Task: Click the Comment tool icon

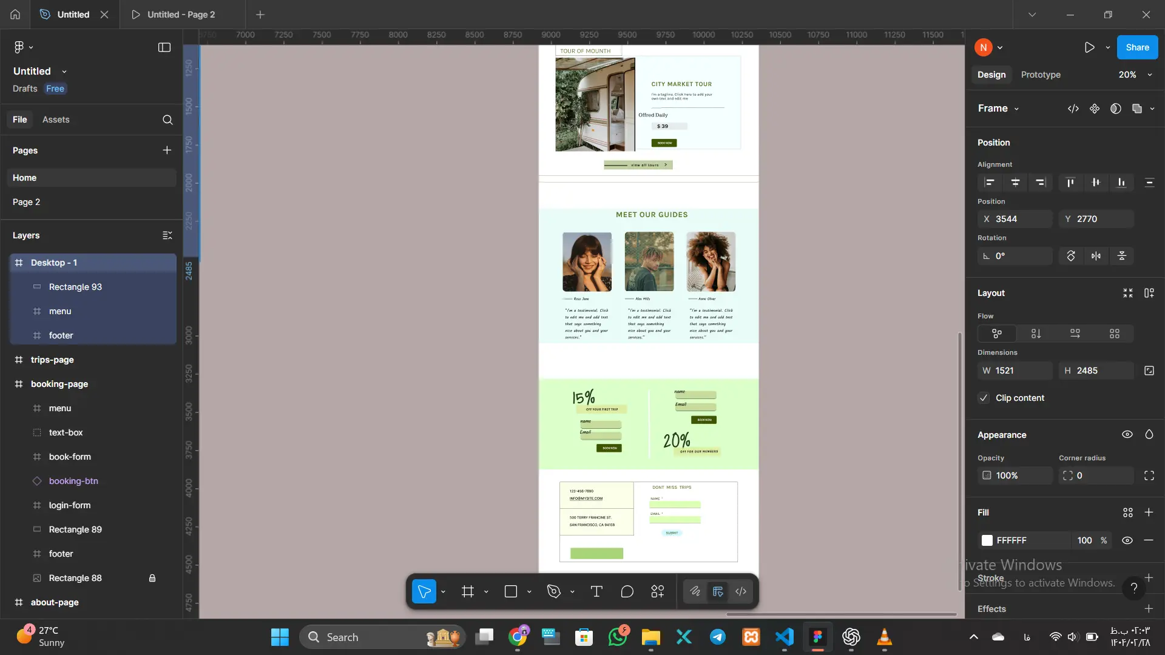Action: click(627, 592)
